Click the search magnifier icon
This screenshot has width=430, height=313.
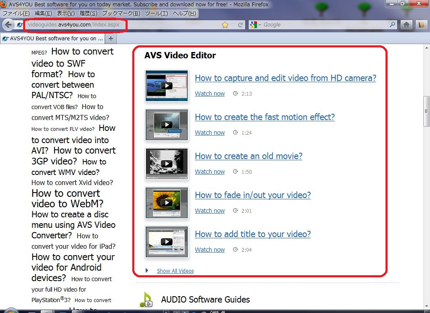click(393, 25)
